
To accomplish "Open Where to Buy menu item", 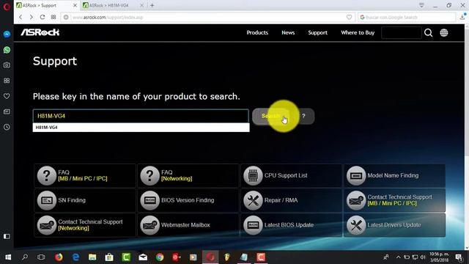I will tap(358, 32).
